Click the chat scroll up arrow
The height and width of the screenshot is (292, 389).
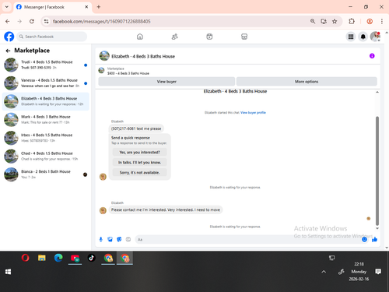(x=377, y=92)
